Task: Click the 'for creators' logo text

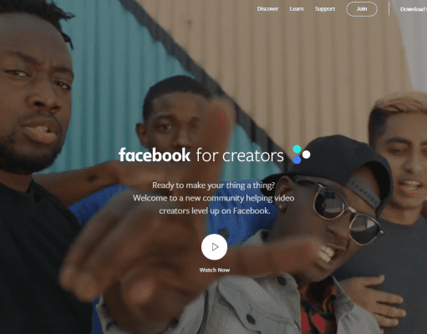Action: (240, 155)
